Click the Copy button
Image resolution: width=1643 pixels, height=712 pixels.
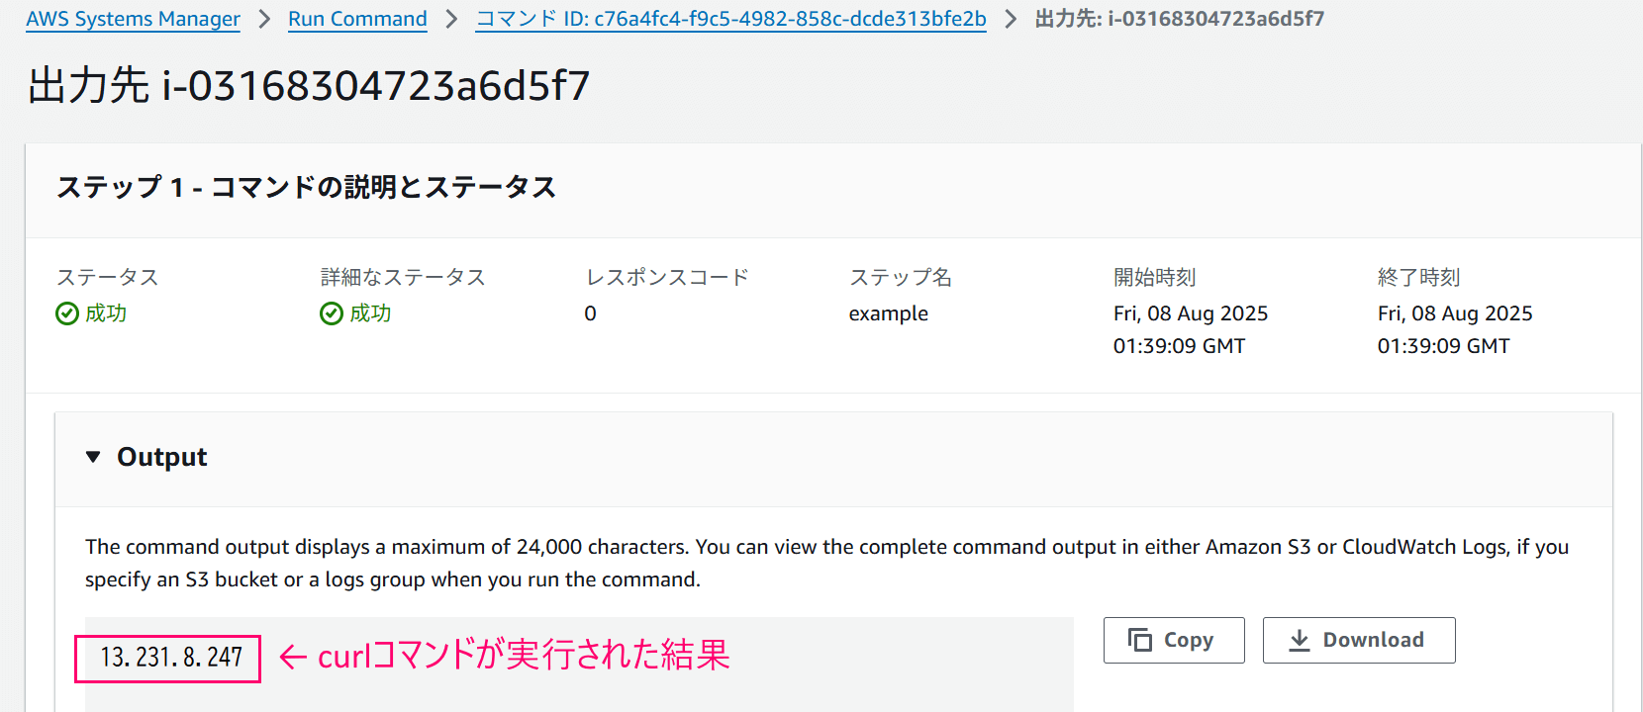(1174, 640)
